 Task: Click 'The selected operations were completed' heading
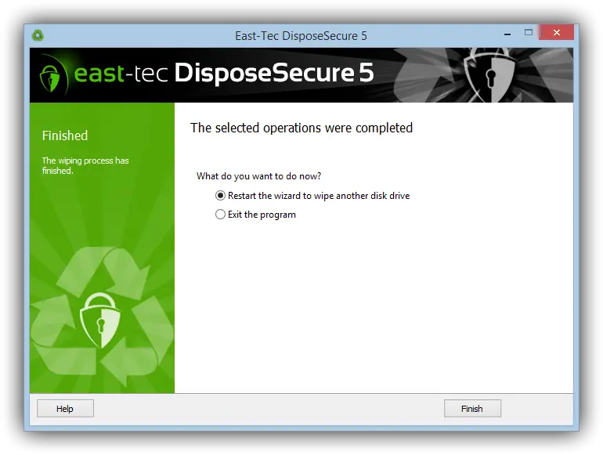[x=301, y=128]
